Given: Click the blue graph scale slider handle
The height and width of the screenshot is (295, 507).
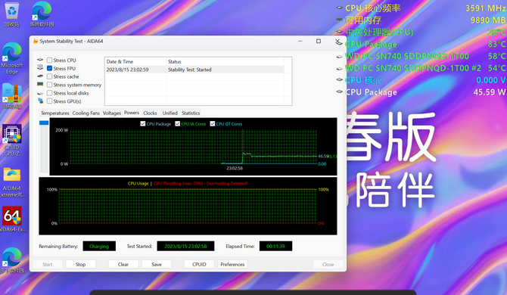Looking at the screenshot, I should point(44,123).
